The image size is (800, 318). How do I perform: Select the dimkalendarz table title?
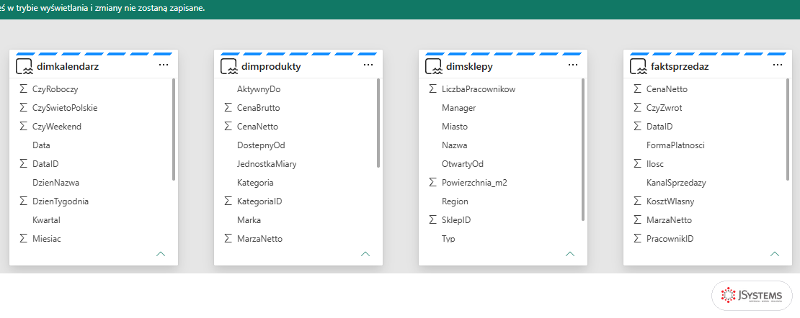pyautogui.click(x=68, y=67)
